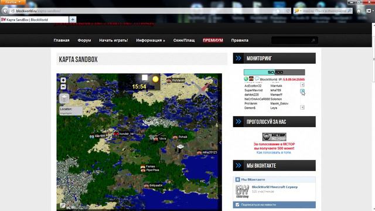
Task: Click leha789 in the player list
Action: point(275,90)
